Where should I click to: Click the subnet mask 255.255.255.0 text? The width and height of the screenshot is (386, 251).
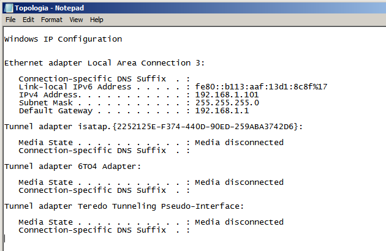pos(227,103)
